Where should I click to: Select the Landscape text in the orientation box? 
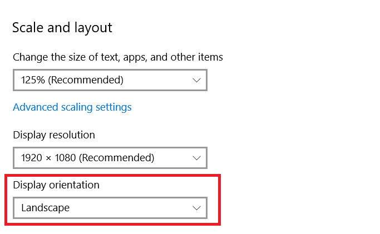pos(46,208)
